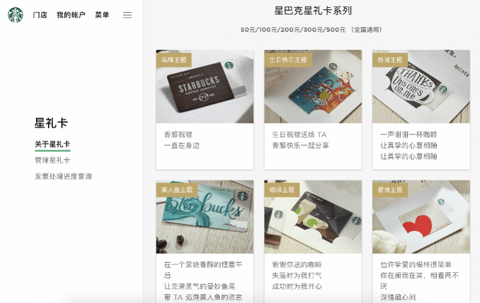Select the 品牌主题 brown Starbucks card image

tap(205, 86)
